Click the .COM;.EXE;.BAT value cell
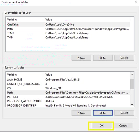This screenshot has width=140, height=132. [x=79, y=97]
